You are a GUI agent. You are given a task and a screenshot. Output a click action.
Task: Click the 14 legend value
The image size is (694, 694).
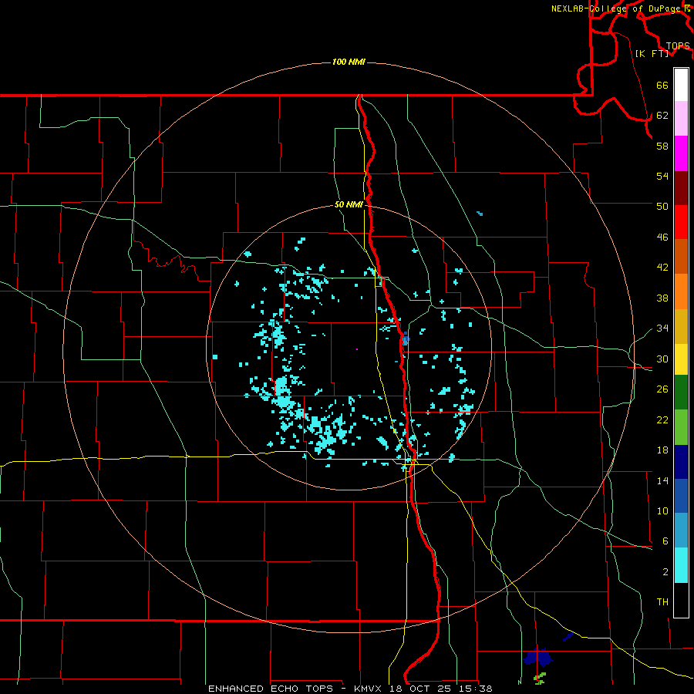coord(662,480)
